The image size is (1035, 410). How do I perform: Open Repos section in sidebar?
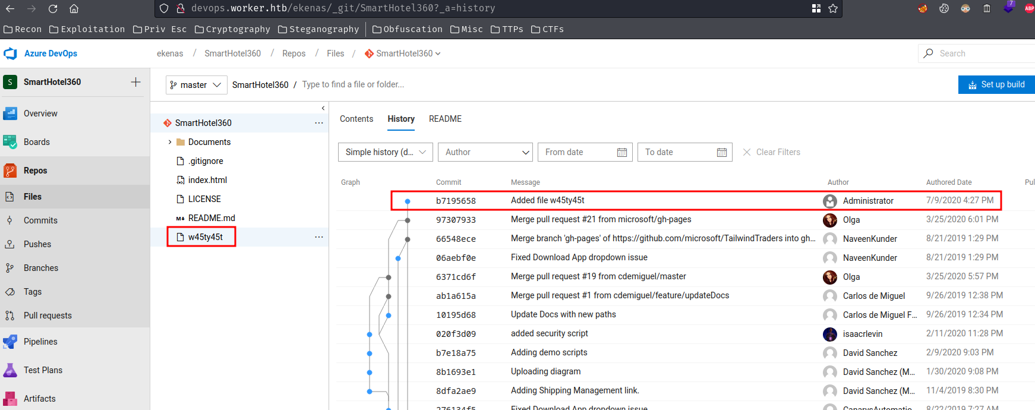[x=36, y=171]
